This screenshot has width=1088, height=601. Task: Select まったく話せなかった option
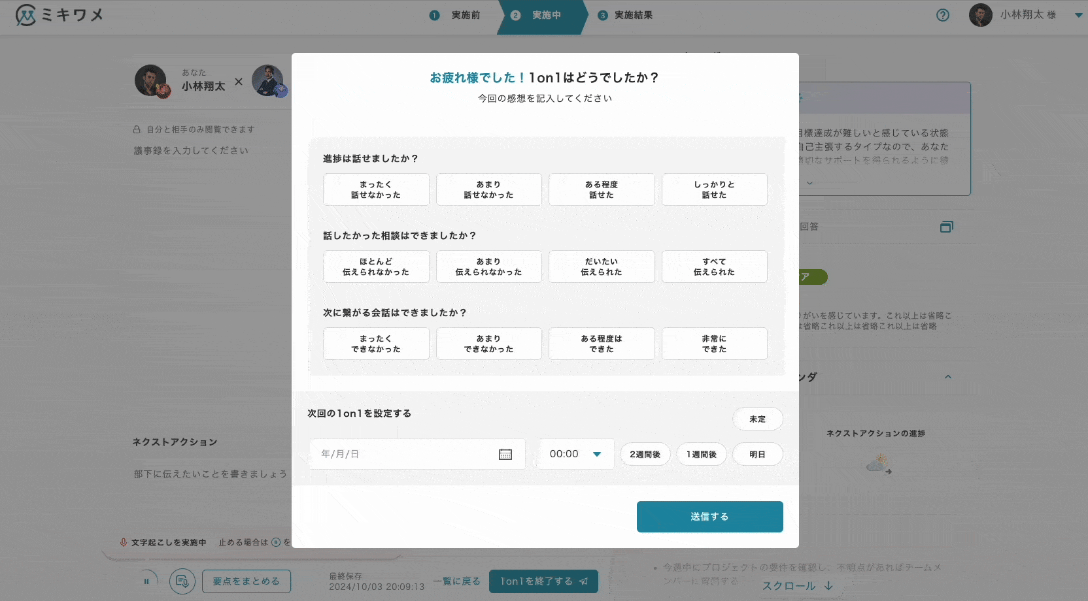(x=376, y=189)
